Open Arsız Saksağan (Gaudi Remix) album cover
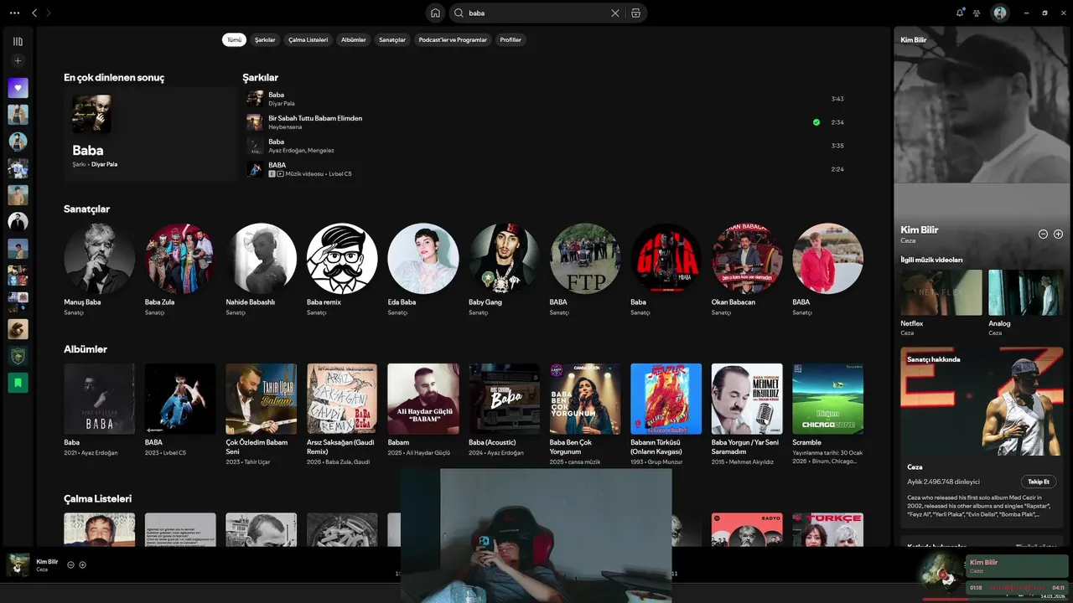 point(342,399)
